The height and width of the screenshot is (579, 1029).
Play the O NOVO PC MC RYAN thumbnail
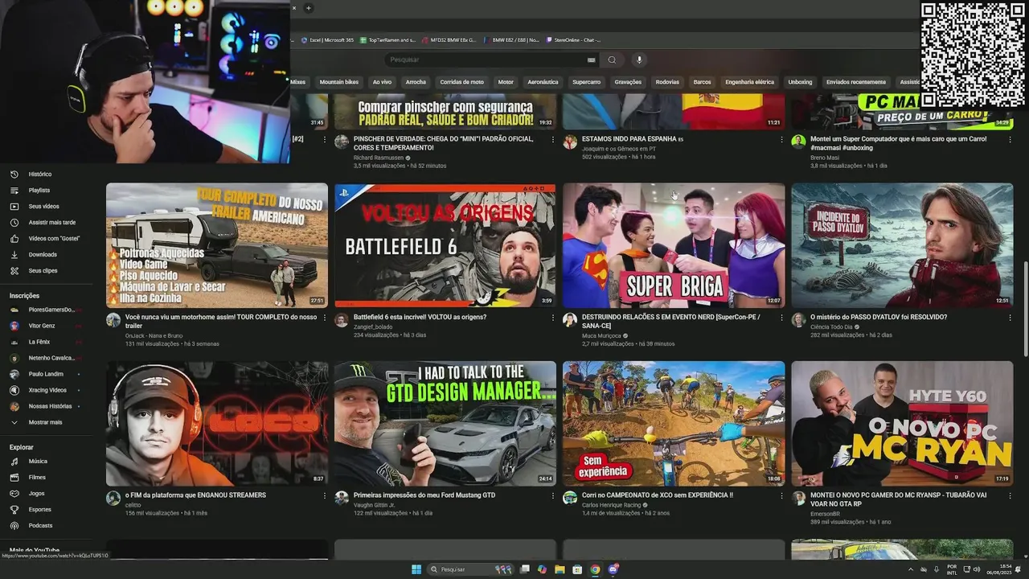click(902, 423)
